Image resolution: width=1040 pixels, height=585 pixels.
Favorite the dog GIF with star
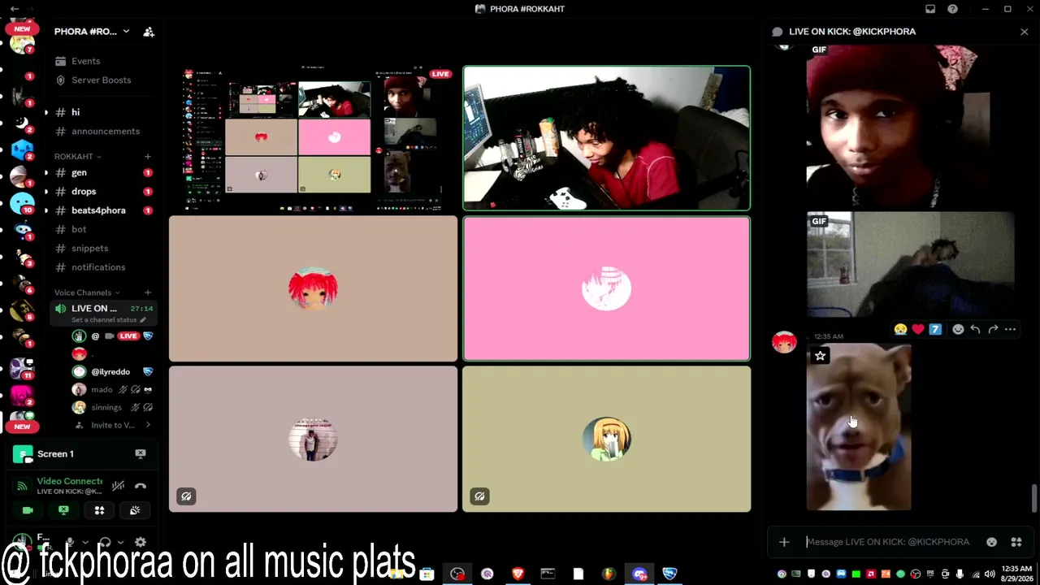click(x=820, y=356)
